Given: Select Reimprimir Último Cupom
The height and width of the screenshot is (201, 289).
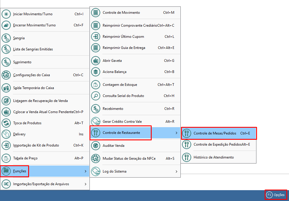Looking at the screenshot, I should pos(123,37).
